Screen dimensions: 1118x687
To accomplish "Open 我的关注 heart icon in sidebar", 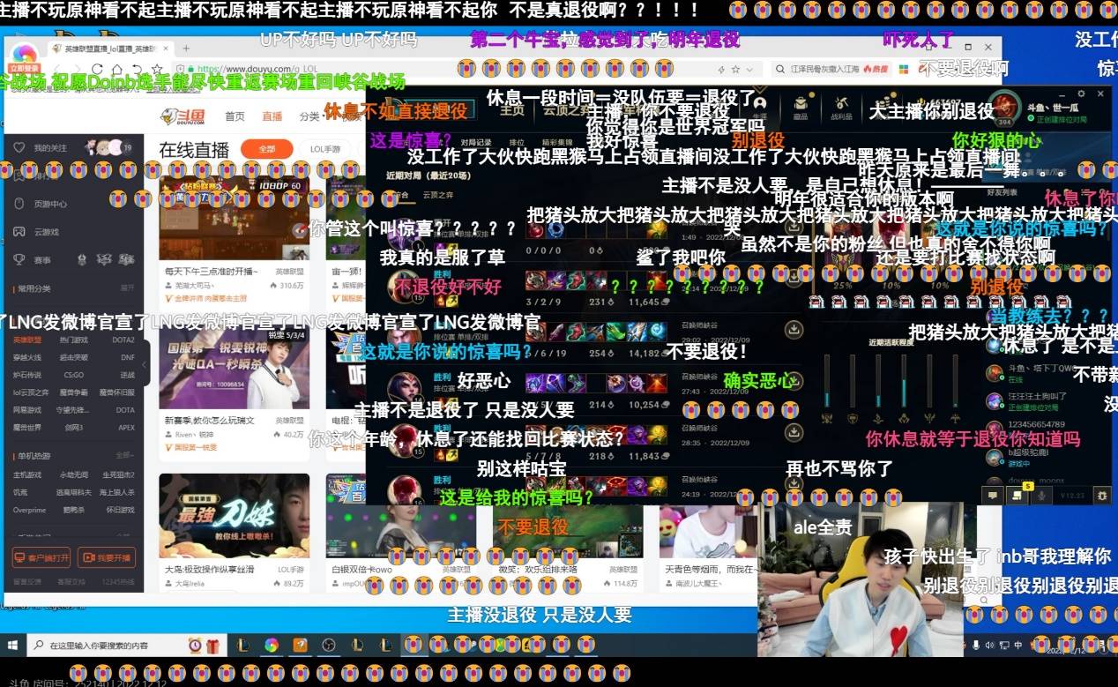I will click(19, 148).
